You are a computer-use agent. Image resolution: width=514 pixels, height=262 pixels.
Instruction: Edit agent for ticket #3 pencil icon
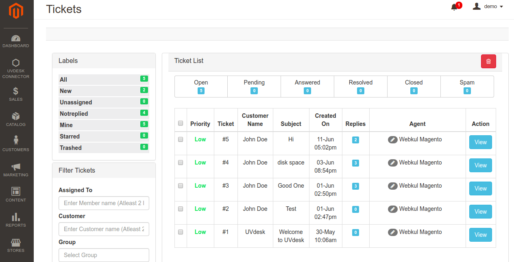click(392, 186)
